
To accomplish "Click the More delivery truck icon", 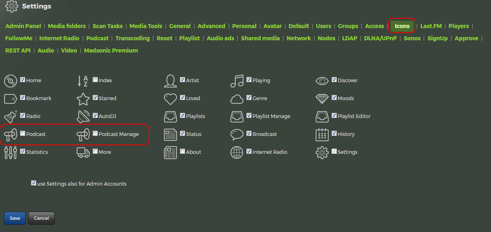I will (x=83, y=152).
